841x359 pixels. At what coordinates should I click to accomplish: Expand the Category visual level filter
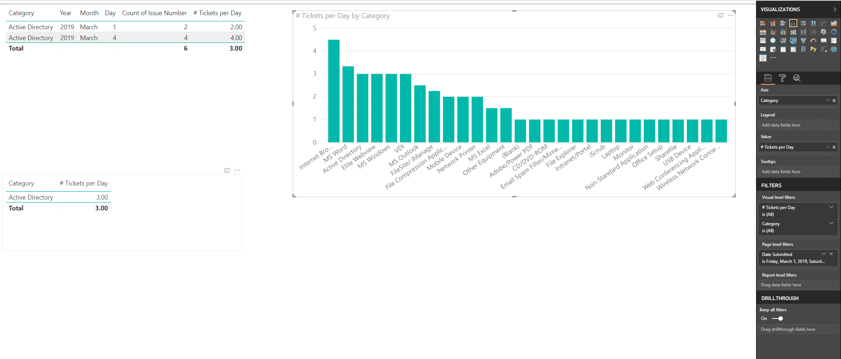[x=831, y=223]
